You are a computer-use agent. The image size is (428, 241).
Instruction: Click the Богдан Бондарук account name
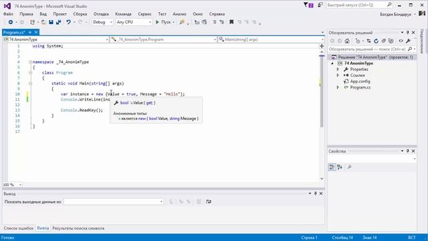[x=395, y=14]
